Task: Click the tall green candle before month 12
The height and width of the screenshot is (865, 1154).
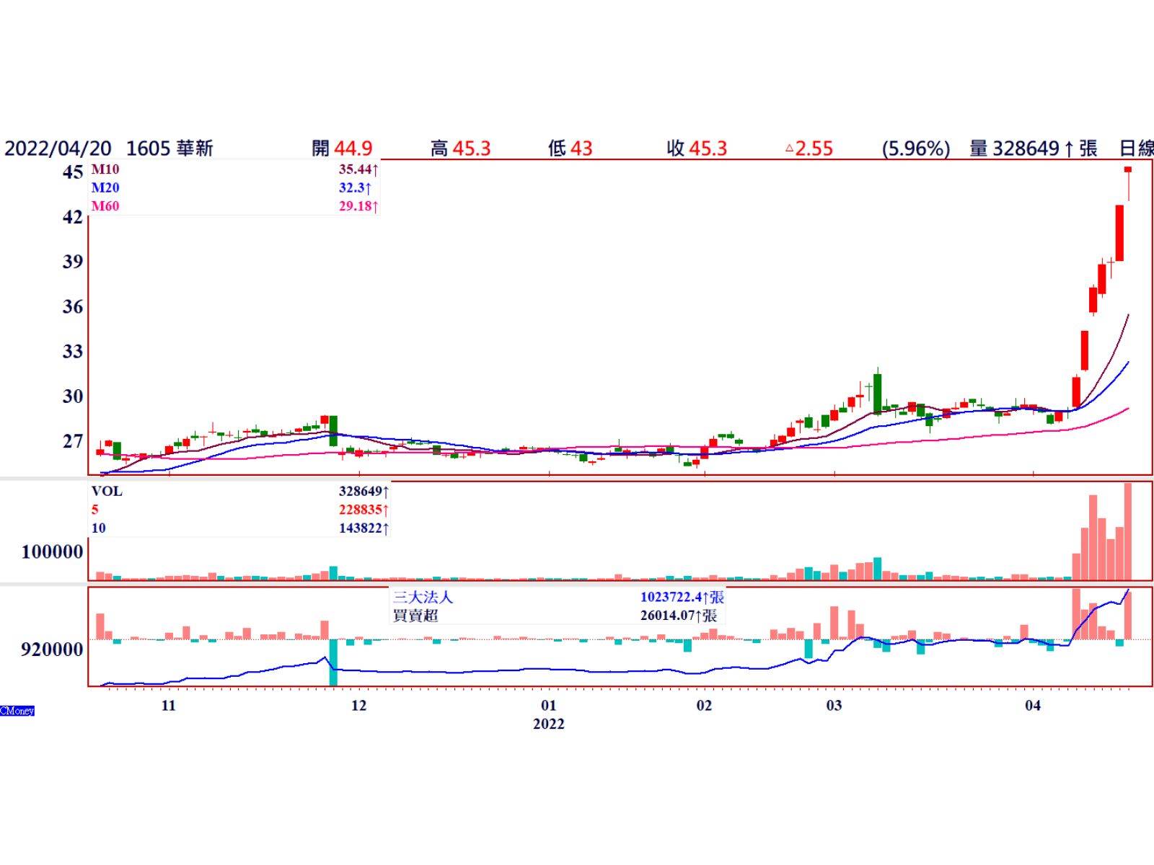Action: [x=333, y=430]
